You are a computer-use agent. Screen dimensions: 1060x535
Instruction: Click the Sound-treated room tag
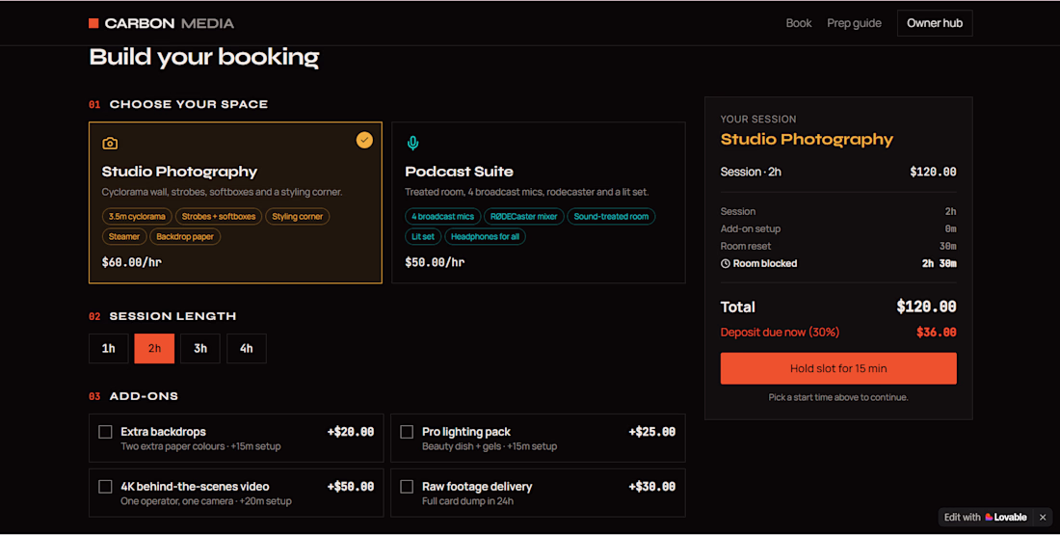click(611, 217)
